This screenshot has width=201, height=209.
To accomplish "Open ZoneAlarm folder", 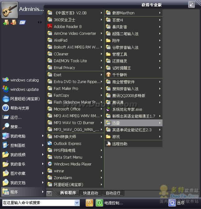I will pyautogui.click(x=75, y=178).
